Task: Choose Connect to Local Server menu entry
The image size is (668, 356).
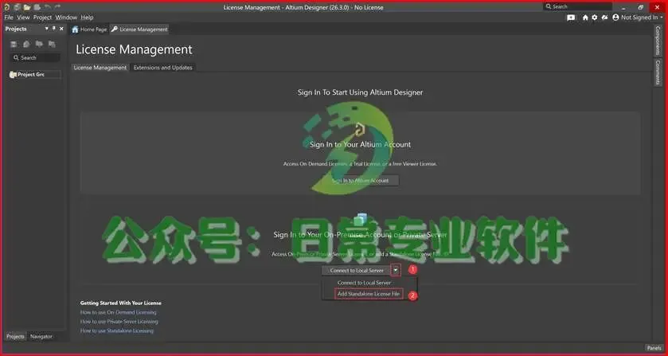Action: [364, 283]
